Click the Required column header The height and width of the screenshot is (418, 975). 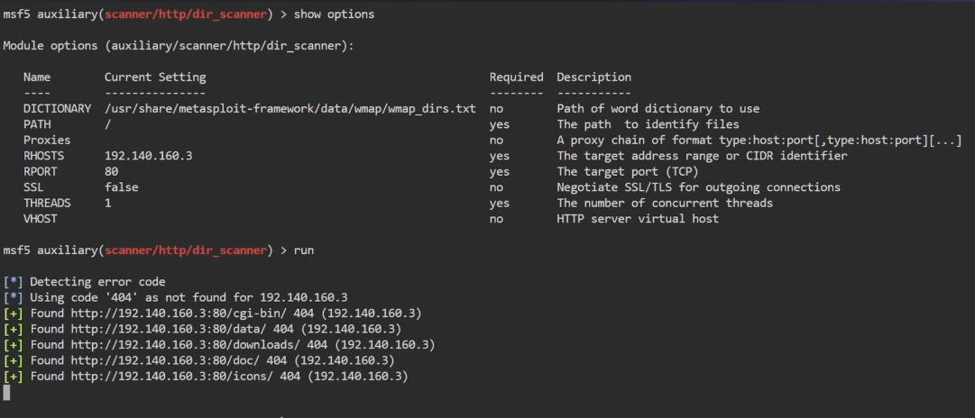516,77
